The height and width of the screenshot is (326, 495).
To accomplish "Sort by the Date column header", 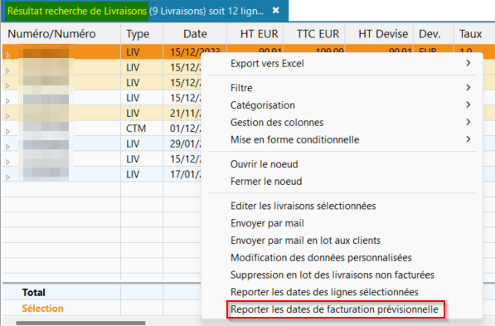I will 195,34.
